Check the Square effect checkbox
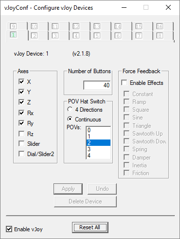The width and height of the screenshot is (180, 239). (x=126, y=109)
